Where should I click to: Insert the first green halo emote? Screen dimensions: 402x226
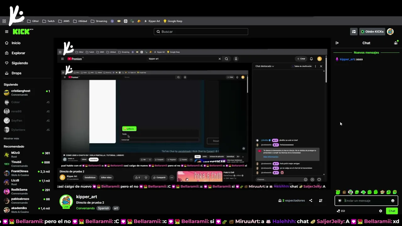pyautogui.click(x=338, y=192)
